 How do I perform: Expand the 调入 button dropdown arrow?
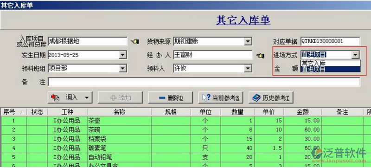click(x=87, y=98)
